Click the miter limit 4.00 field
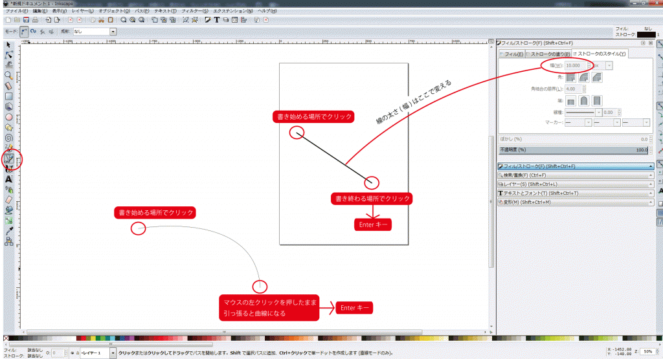The image size is (663, 359). click(574, 89)
